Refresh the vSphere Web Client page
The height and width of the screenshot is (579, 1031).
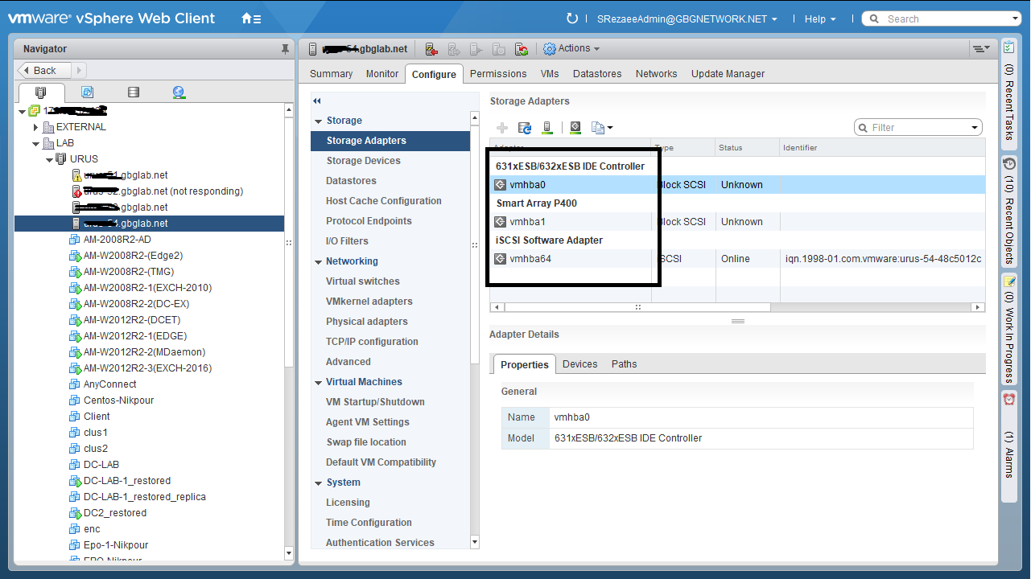pos(572,18)
